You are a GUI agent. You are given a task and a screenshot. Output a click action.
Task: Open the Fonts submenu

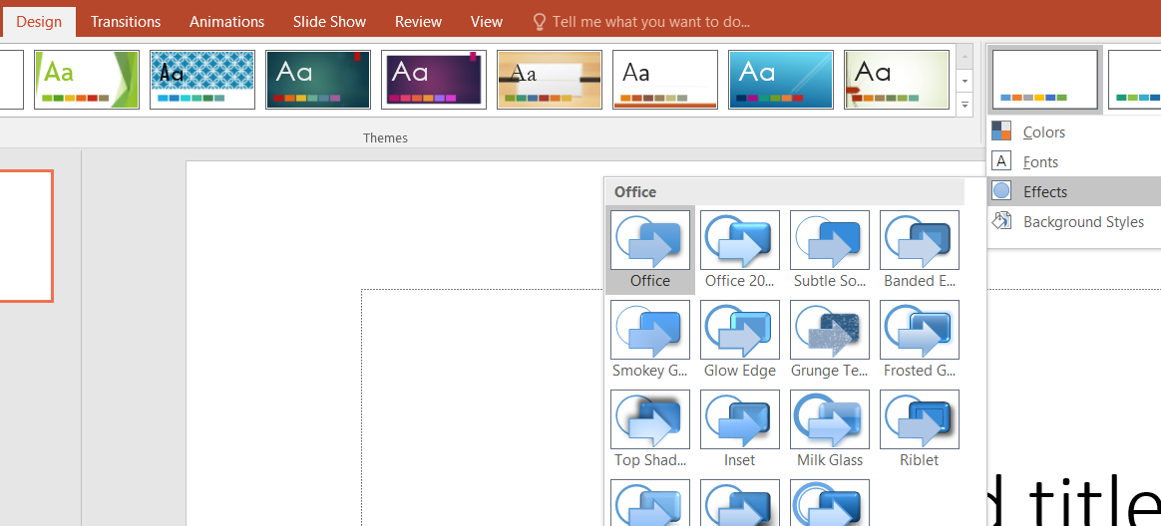pos(1040,162)
